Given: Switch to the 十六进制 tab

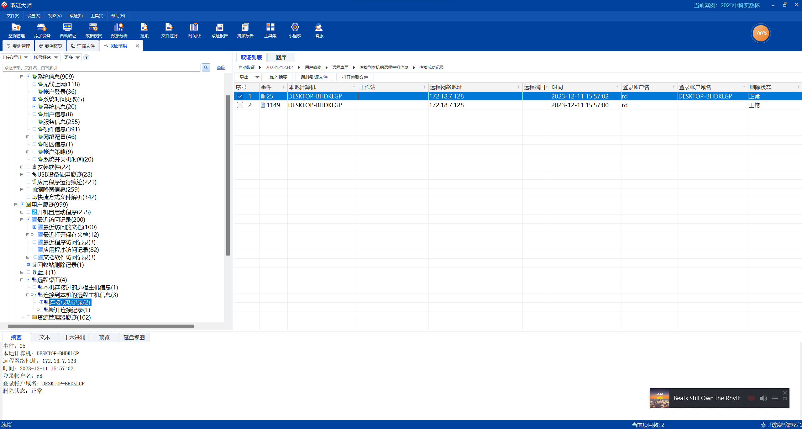Looking at the screenshot, I should click(74, 337).
